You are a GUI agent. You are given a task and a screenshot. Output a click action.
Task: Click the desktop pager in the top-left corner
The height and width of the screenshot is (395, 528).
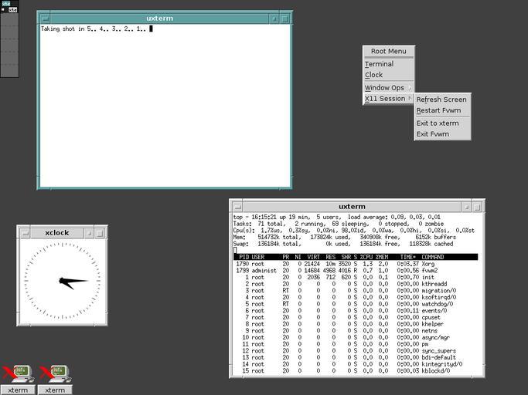(x=9, y=39)
